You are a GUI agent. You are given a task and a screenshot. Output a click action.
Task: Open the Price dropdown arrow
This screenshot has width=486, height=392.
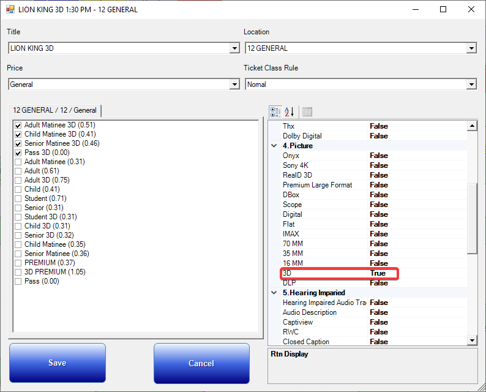point(234,85)
